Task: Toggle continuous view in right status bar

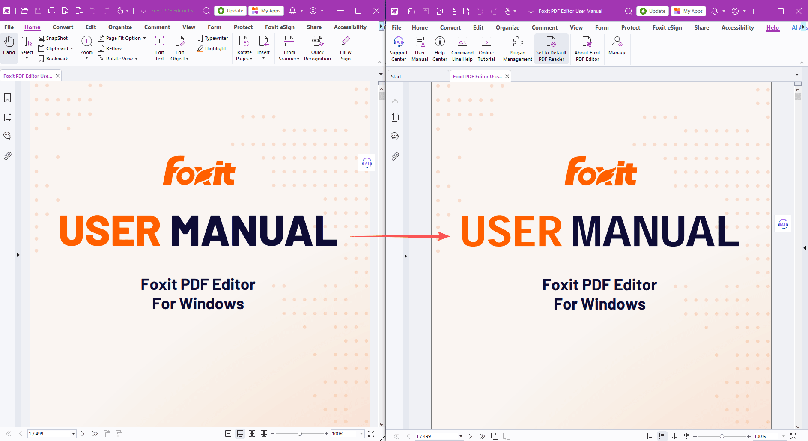Action: [x=662, y=436]
